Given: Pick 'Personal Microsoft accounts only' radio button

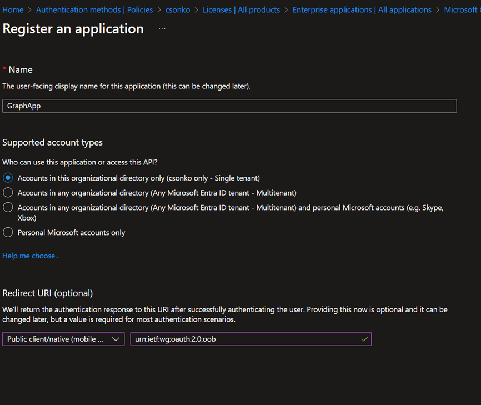Looking at the screenshot, I should (8, 233).
